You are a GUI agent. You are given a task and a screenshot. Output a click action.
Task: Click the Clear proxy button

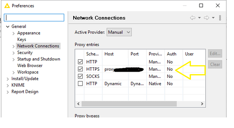point(215,64)
